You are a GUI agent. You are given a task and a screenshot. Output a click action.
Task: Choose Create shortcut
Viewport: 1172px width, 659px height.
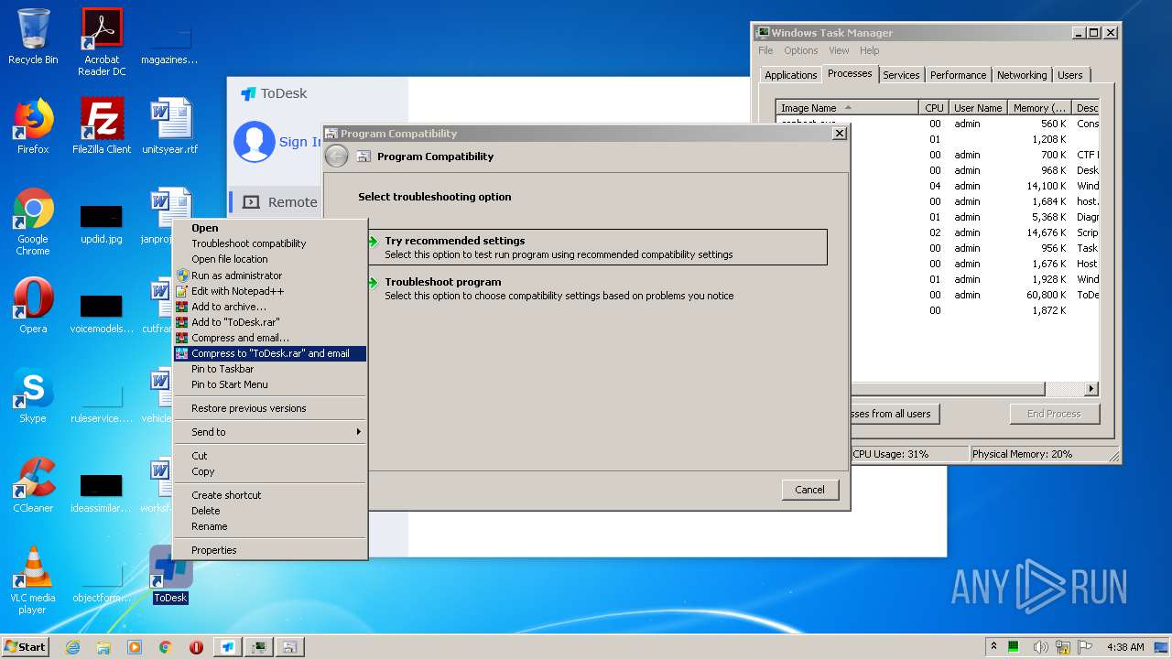tap(270, 495)
